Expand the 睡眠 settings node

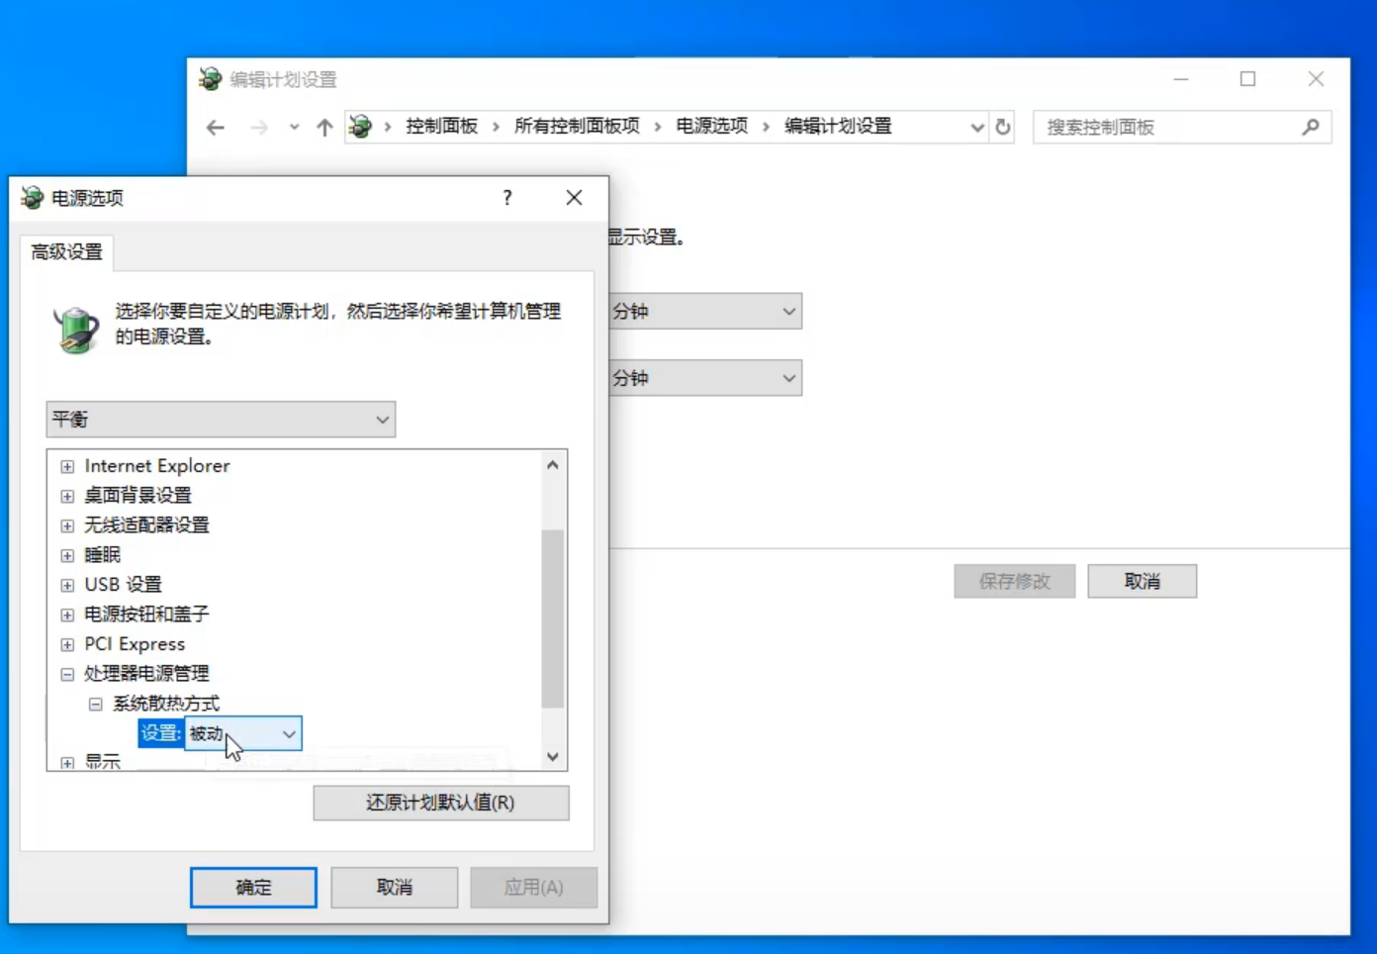(x=67, y=555)
